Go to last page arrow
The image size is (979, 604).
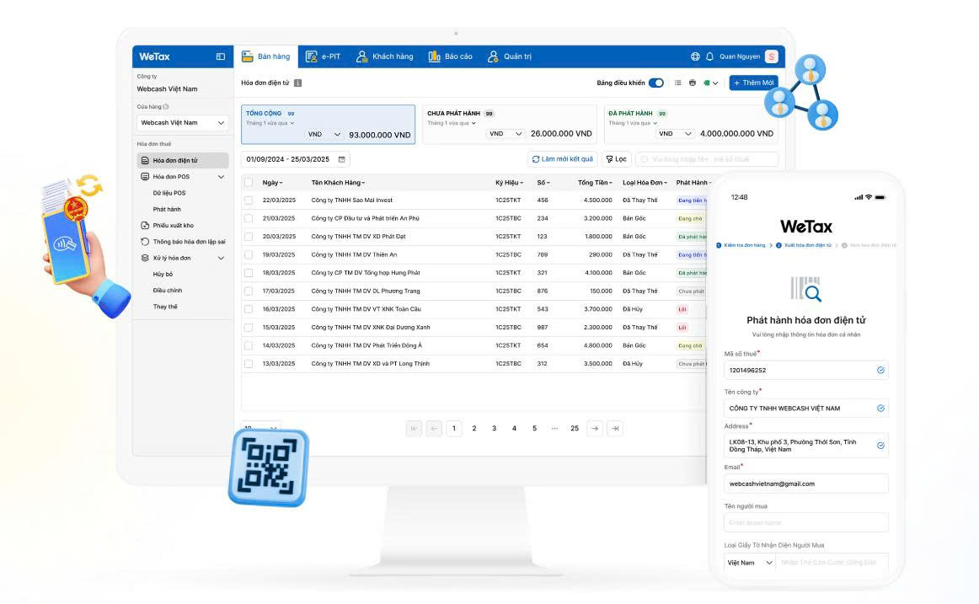coord(615,429)
